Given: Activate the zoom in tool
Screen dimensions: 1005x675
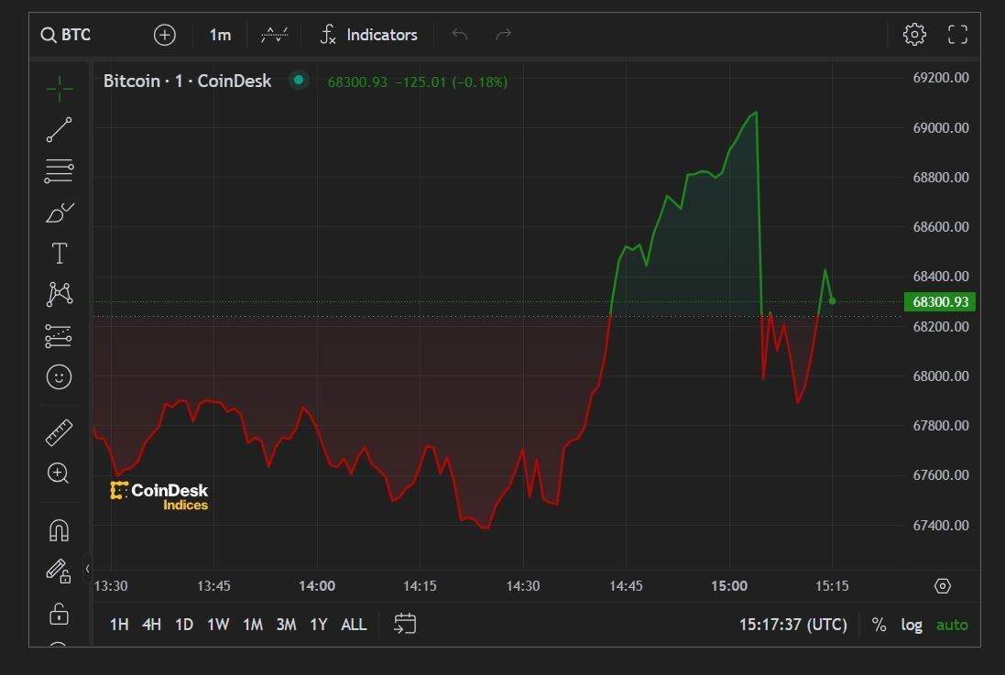Looking at the screenshot, I should [x=60, y=473].
